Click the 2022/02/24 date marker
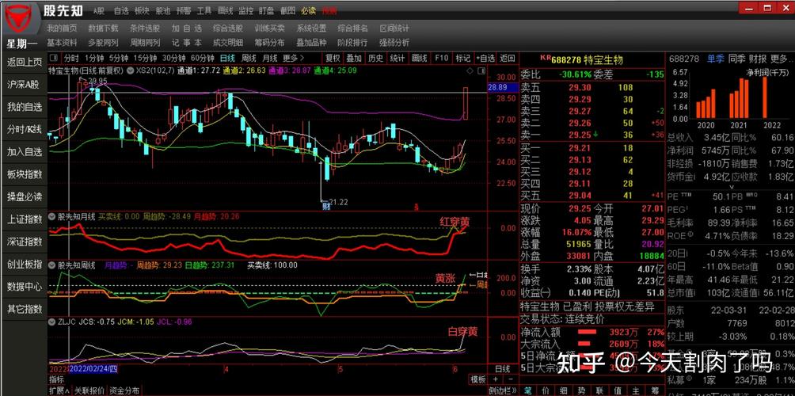This screenshot has width=795, height=396. coord(93,369)
